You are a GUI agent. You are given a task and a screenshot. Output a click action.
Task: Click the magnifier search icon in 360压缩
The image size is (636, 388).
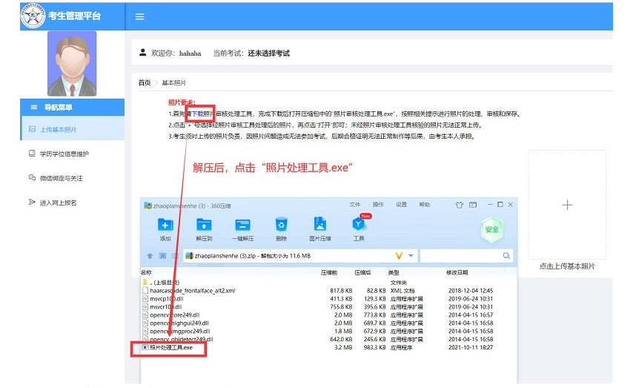coord(506,256)
